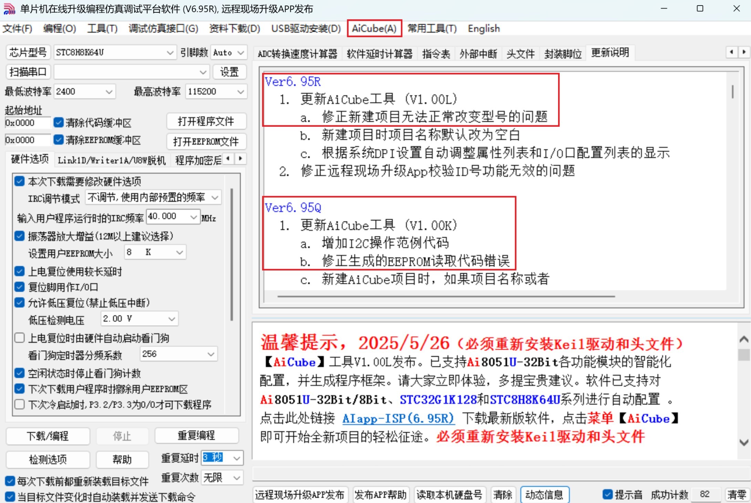This screenshot has height=503, width=751.
Task: Select the 硬件选项 tab
Action: (x=30, y=159)
